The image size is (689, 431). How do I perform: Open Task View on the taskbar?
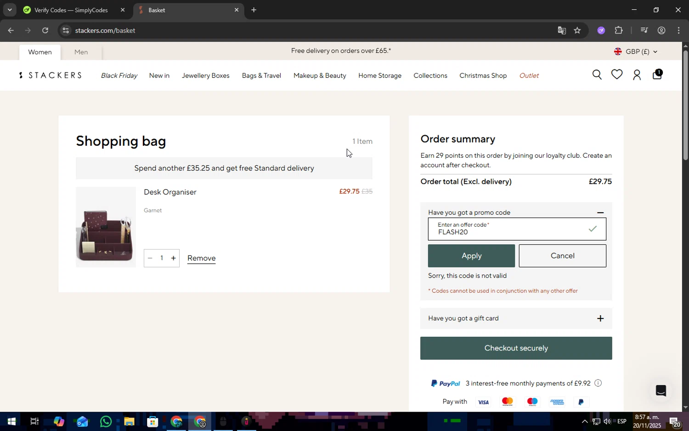click(x=34, y=421)
